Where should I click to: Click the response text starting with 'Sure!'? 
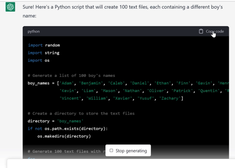coord(122,7)
